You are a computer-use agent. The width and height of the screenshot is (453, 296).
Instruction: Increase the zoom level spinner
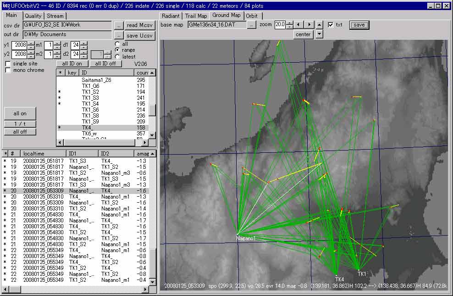click(289, 23)
